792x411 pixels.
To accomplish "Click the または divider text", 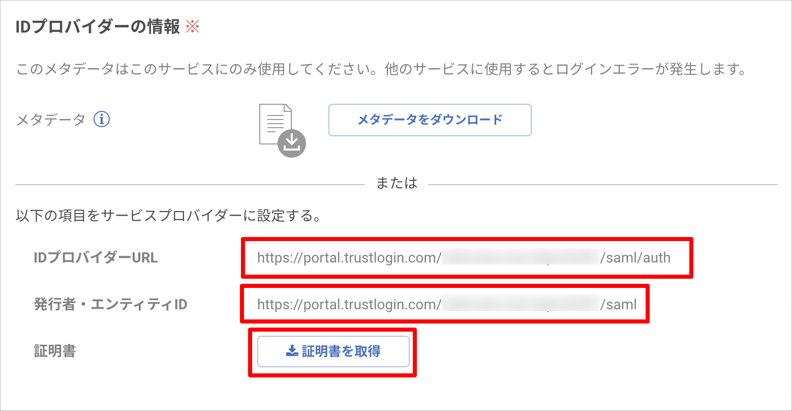I will point(397,183).
